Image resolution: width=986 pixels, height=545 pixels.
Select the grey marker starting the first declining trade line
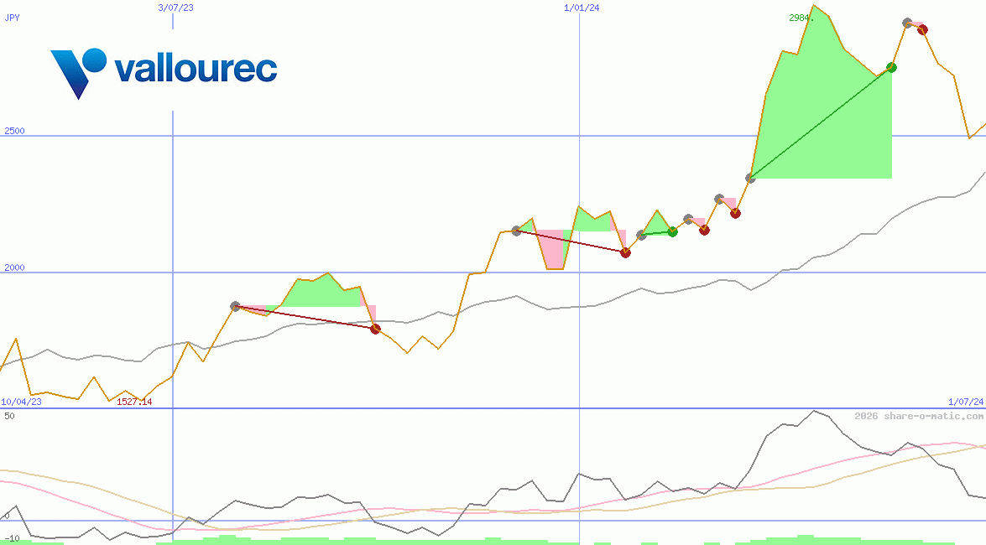click(235, 307)
